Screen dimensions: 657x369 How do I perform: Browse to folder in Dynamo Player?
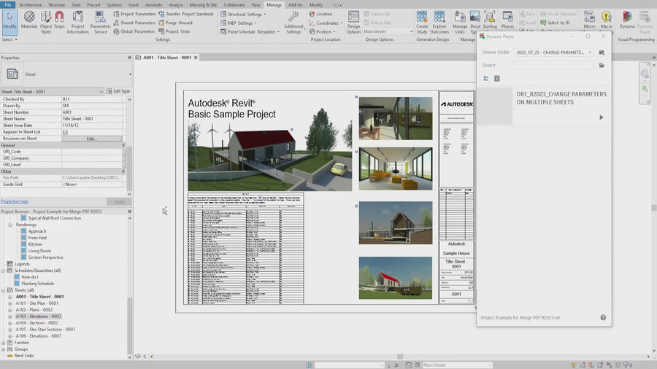pos(602,53)
